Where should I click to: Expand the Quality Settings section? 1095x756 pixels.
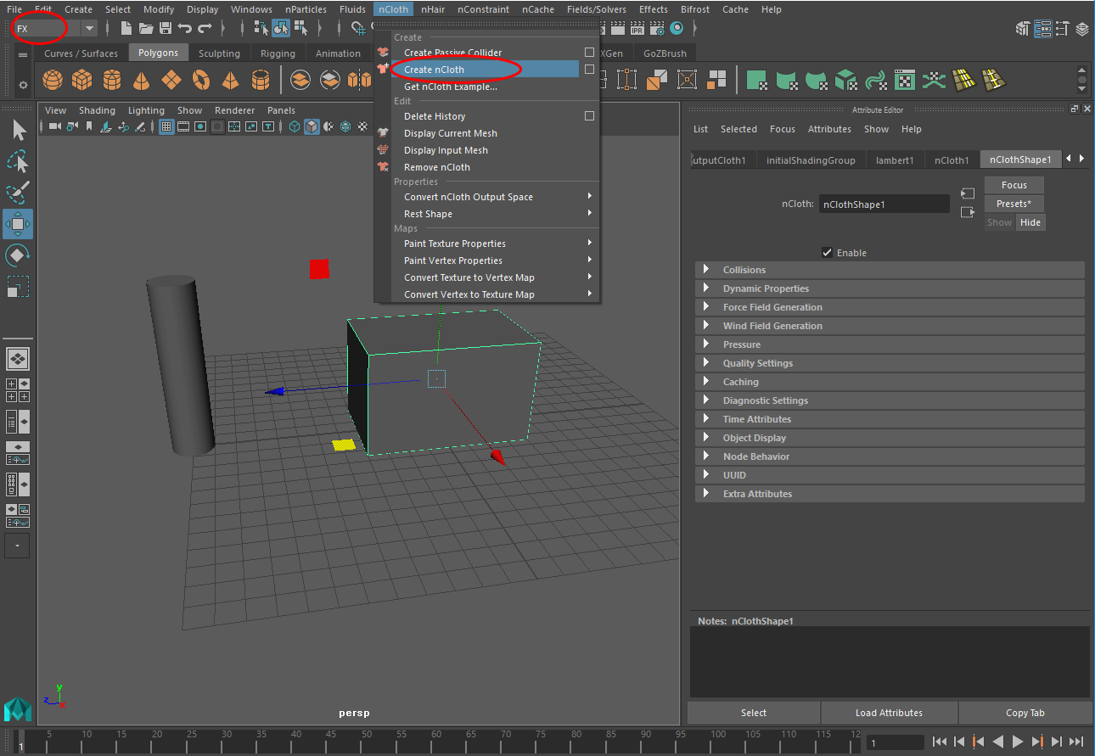point(890,363)
